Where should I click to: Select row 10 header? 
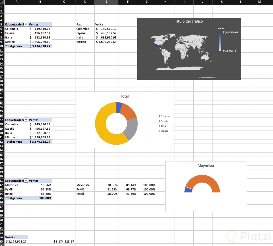tap(2, 46)
